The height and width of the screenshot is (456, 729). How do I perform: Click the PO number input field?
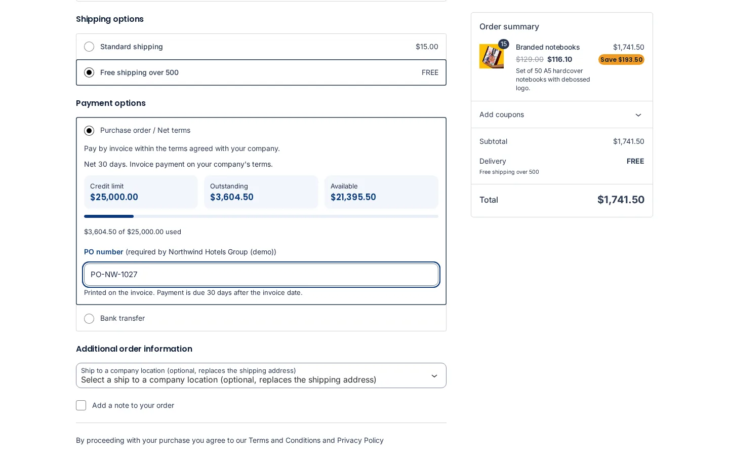[x=261, y=275]
